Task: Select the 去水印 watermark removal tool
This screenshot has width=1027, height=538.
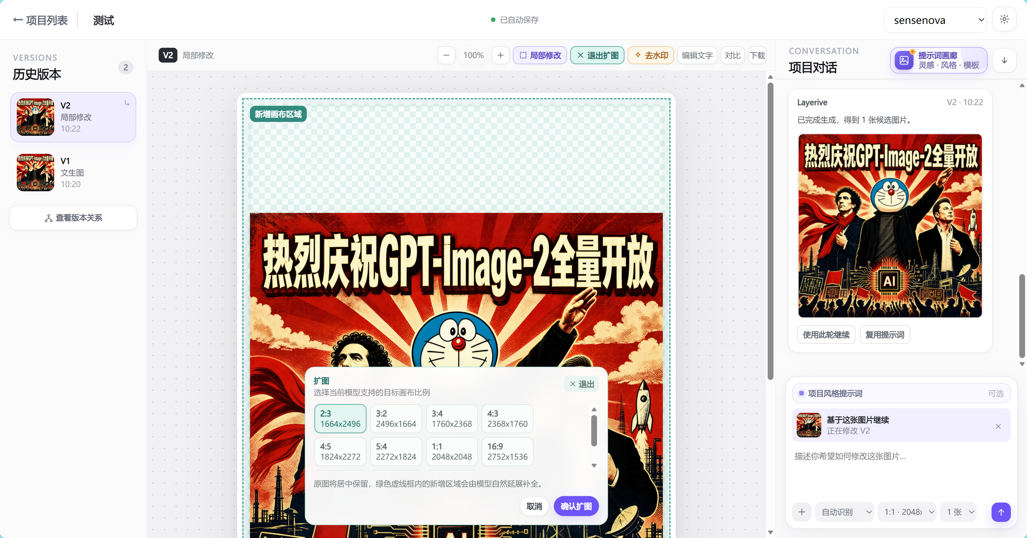Action: click(x=651, y=55)
